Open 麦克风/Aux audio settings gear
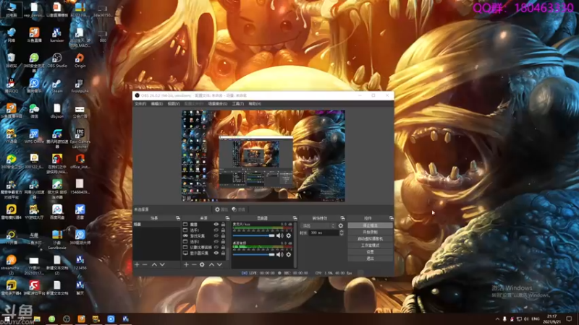The image size is (579, 325). [289, 235]
